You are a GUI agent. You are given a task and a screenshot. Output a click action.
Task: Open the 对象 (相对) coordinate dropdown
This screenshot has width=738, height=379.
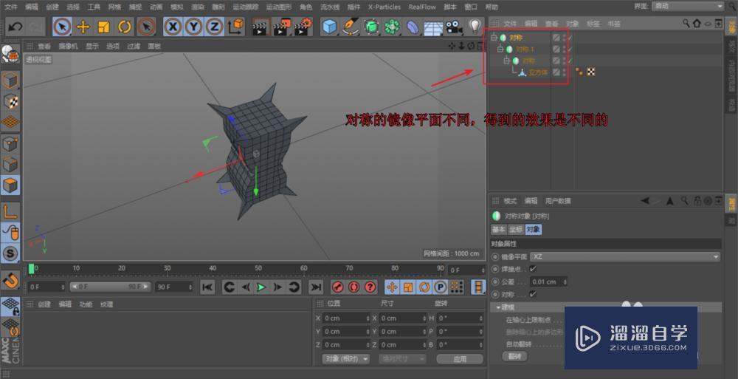(x=346, y=359)
